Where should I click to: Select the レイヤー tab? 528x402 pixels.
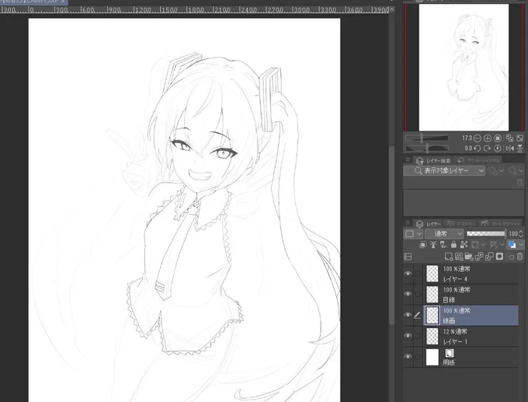pos(428,224)
